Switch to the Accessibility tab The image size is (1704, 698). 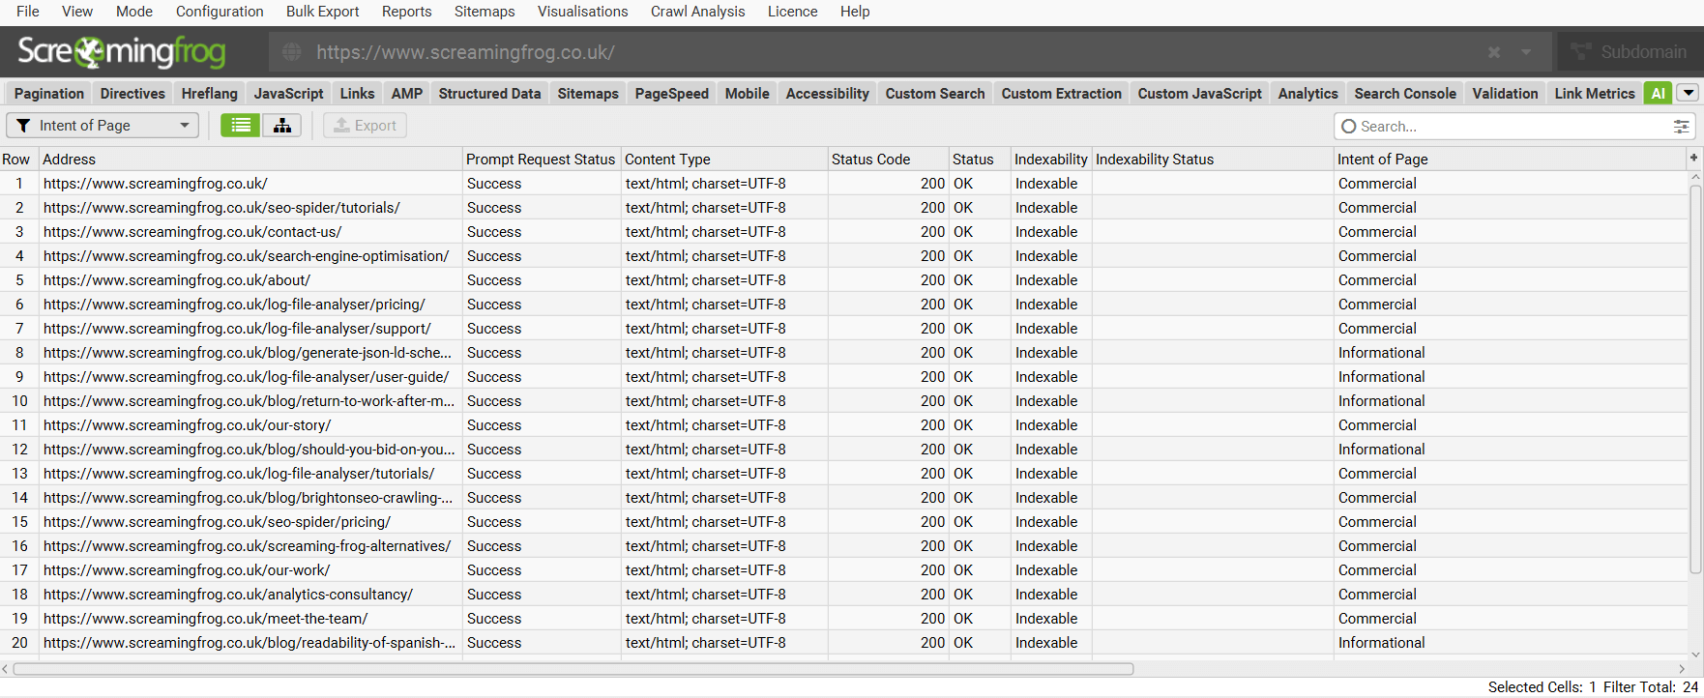point(827,94)
